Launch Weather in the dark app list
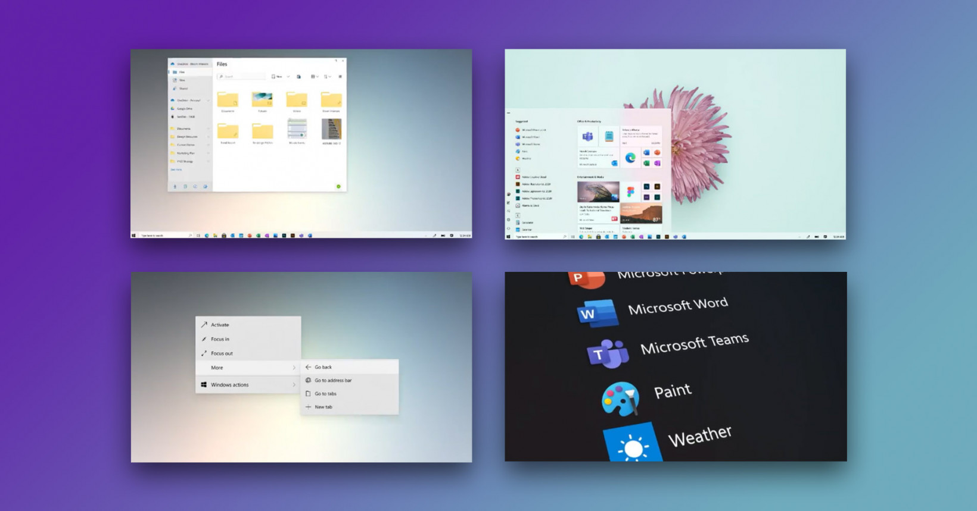The width and height of the screenshot is (977, 511). point(668,443)
